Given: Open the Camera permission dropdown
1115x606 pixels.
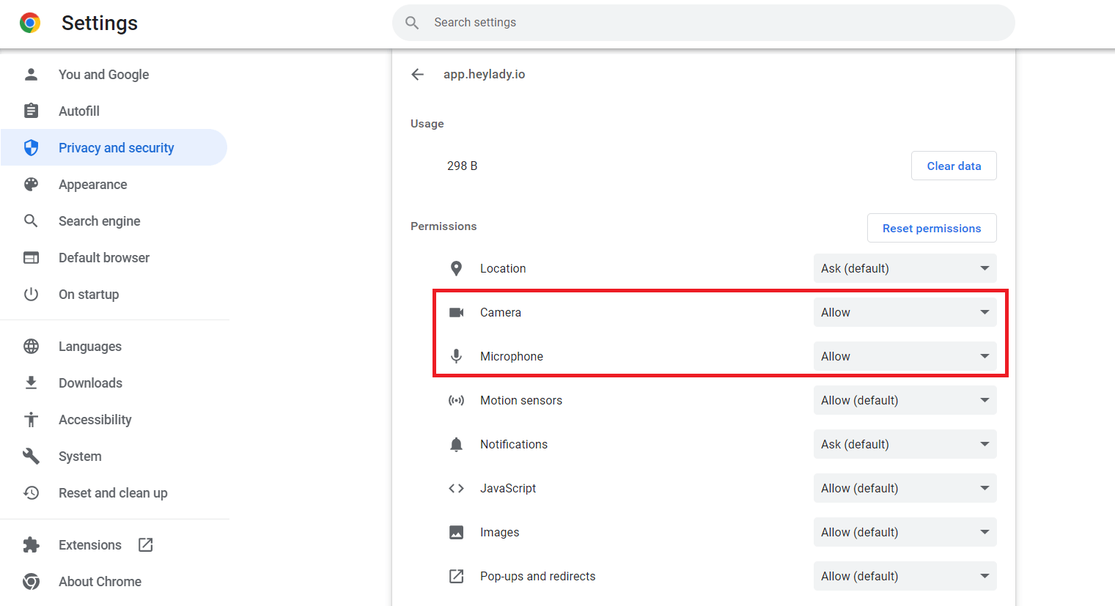Looking at the screenshot, I should tap(905, 312).
